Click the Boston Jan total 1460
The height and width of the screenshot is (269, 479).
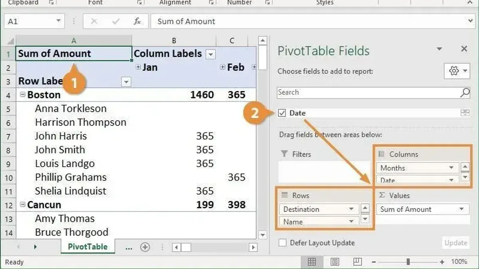pos(202,95)
